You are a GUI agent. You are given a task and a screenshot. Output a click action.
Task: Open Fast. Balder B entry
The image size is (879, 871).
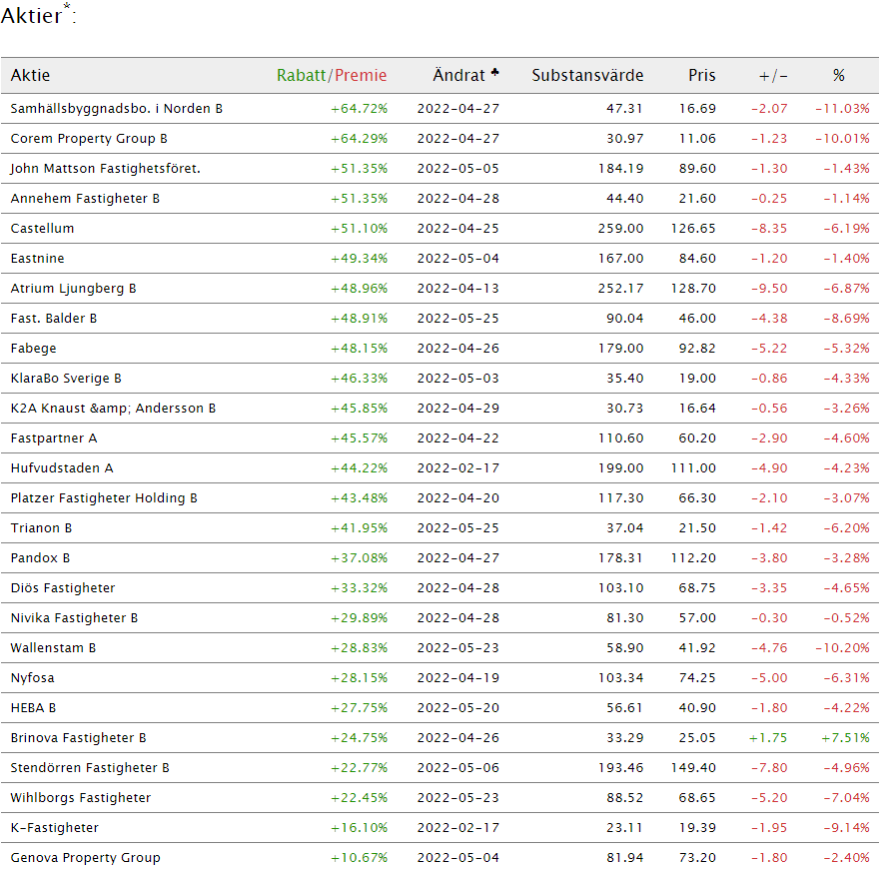[54, 319]
